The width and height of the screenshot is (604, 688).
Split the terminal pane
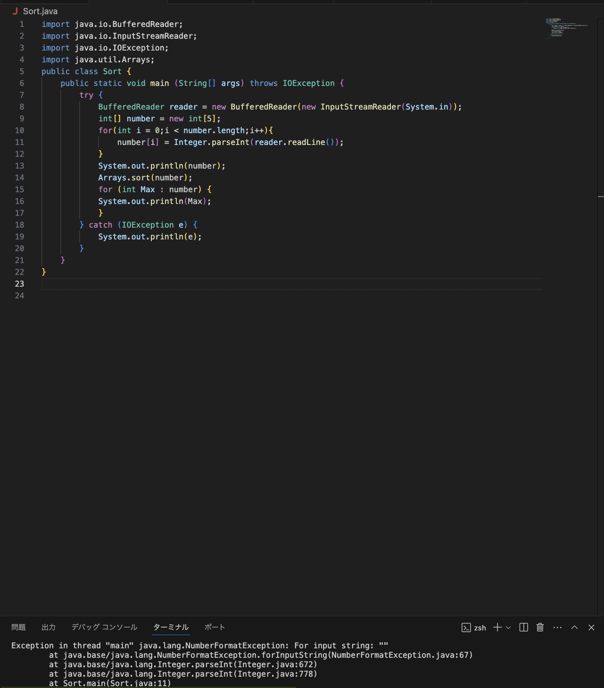point(523,627)
